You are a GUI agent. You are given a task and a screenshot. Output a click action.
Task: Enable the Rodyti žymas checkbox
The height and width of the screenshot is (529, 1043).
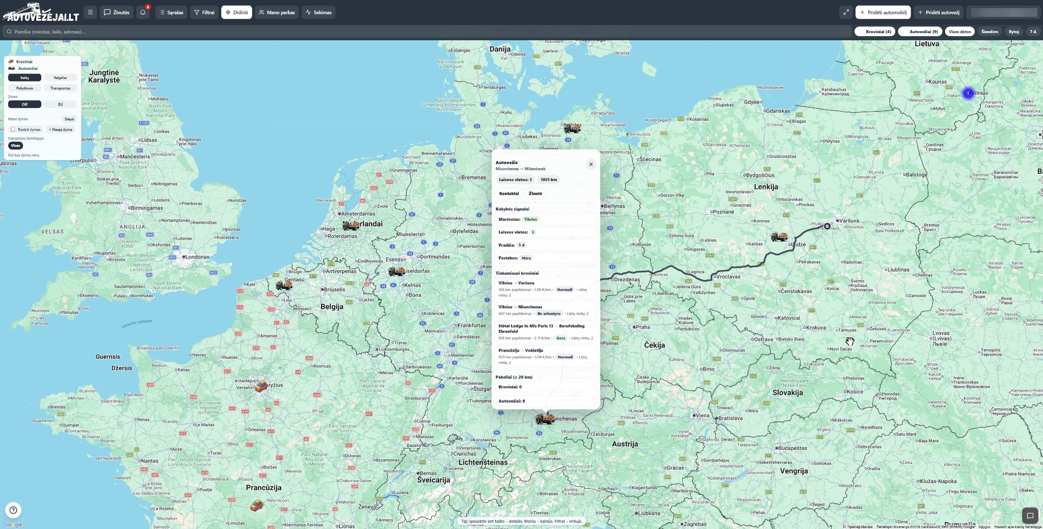13,129
